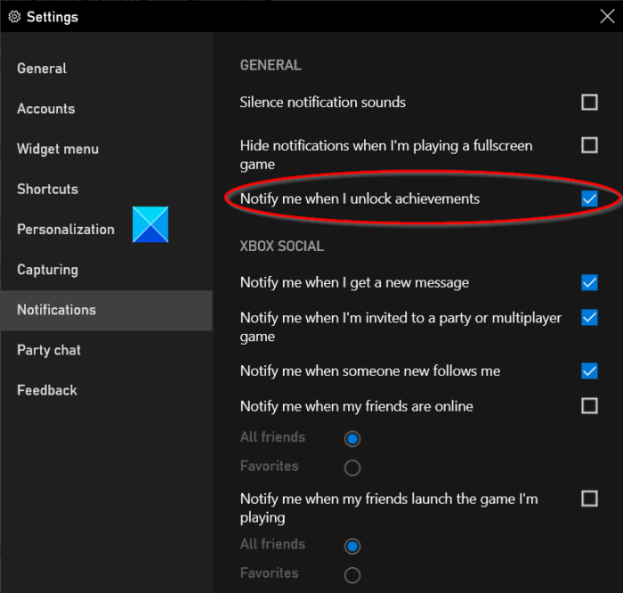This screenshot has height=593, width=623.
Task: Click the Settings gear icon
Action: pos(14,17)
